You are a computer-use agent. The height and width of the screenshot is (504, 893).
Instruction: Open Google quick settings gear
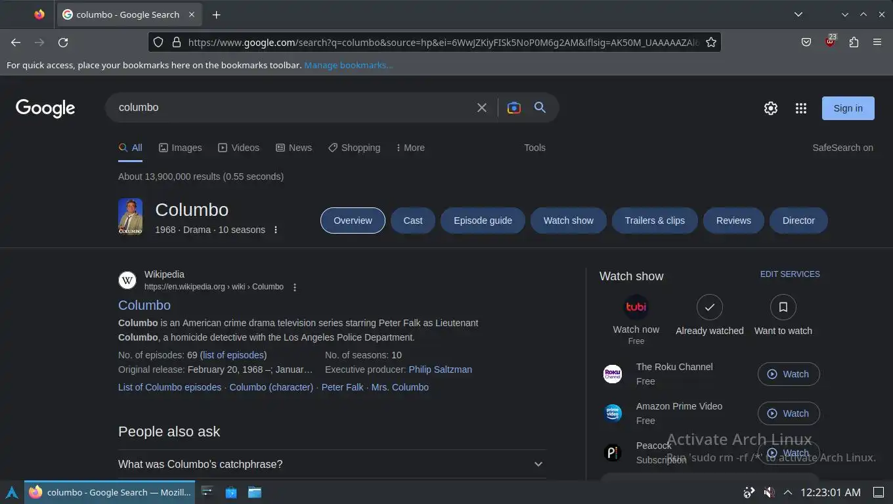(771, 108)
